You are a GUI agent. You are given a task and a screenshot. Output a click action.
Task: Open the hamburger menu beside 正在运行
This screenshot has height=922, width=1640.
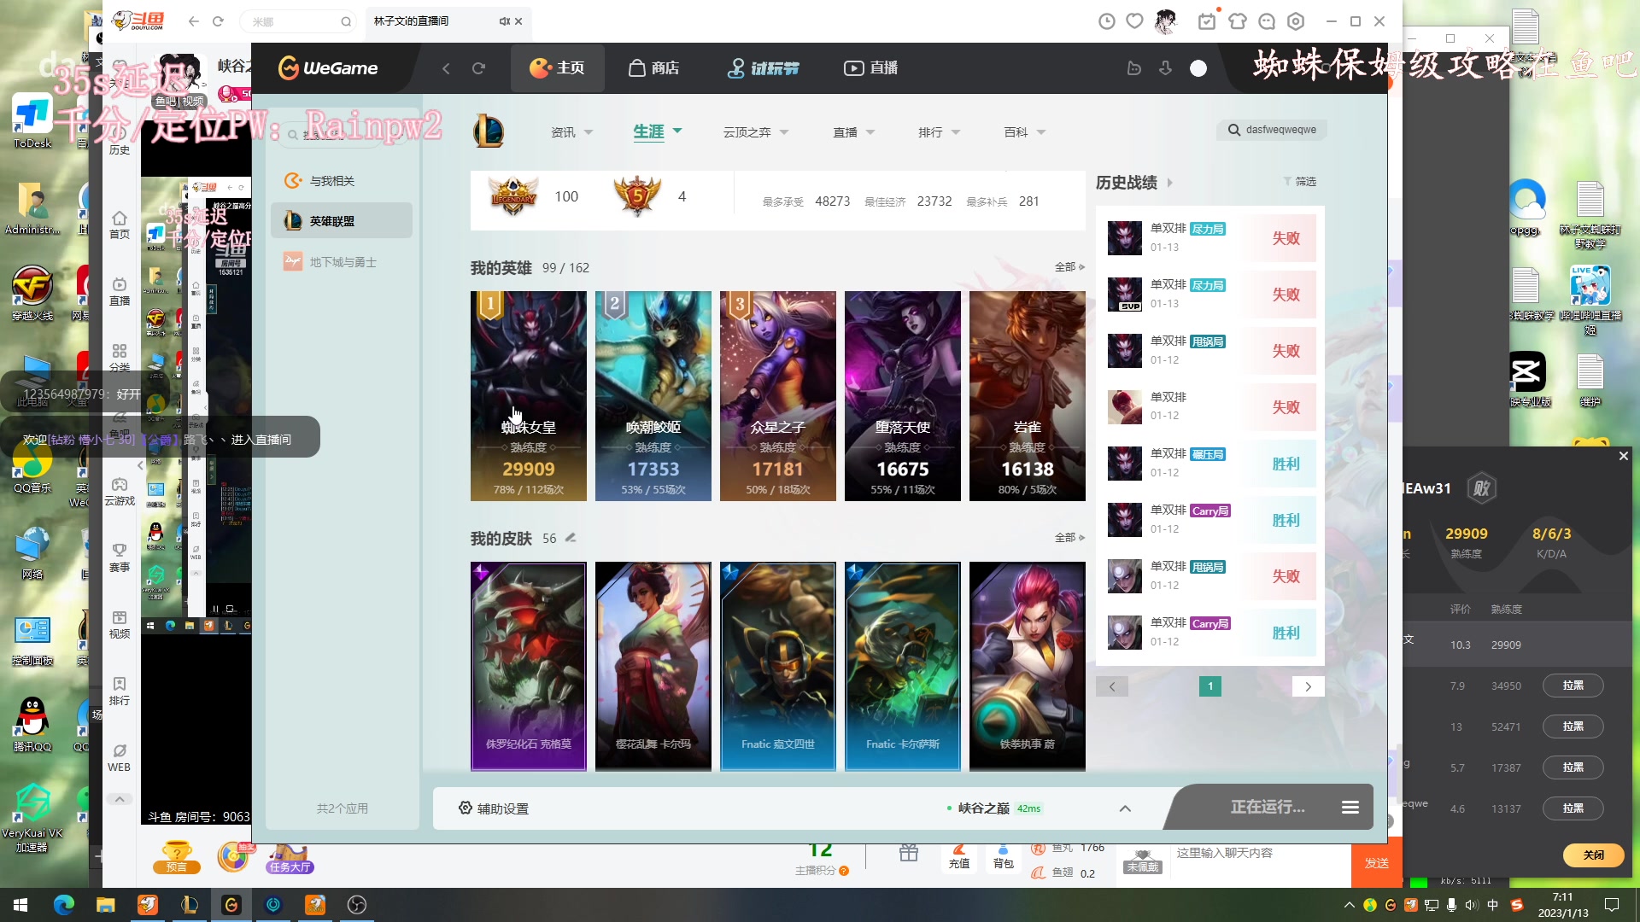tap(1350, 807)
